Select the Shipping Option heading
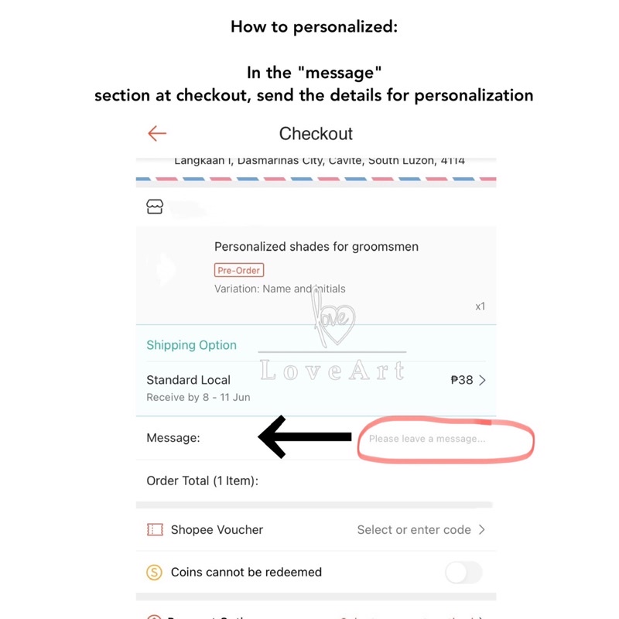 (191, 345)
